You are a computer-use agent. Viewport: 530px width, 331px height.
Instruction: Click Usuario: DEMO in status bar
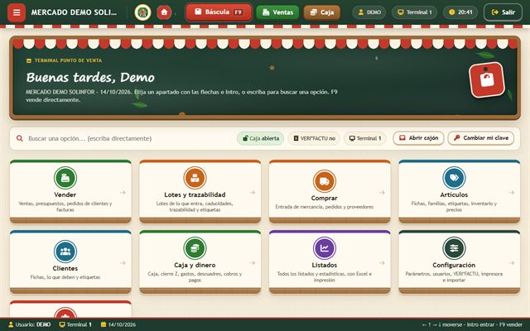click(x=30, y=324)
